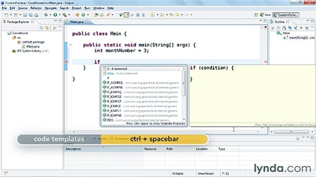Click the Description column header
Image resolution: width=316 pixels, height=177 pixels.
pos(104,149)
